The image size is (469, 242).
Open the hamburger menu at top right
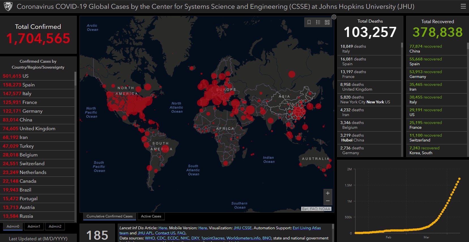[x=463, y=6]
